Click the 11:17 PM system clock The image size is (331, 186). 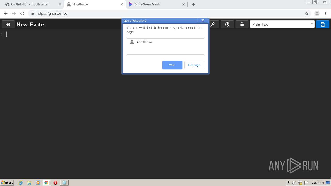(318, 183)
